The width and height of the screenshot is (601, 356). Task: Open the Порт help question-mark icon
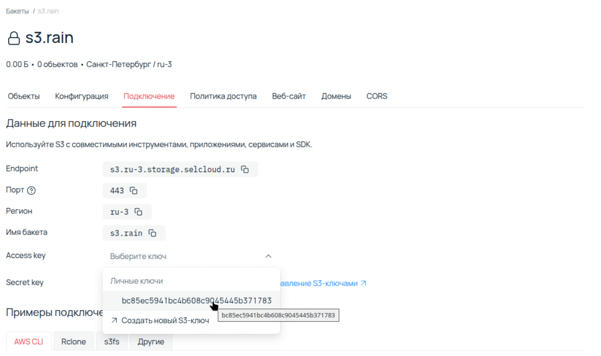tap(32, 190)
